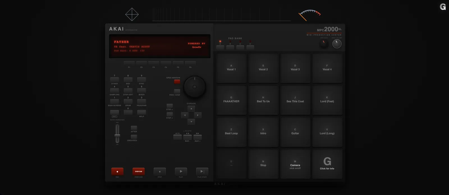The height and width of the screenshot is (195, 449).
Task: Play the FAAAATHER pad
Action: (x=231, y=100)
